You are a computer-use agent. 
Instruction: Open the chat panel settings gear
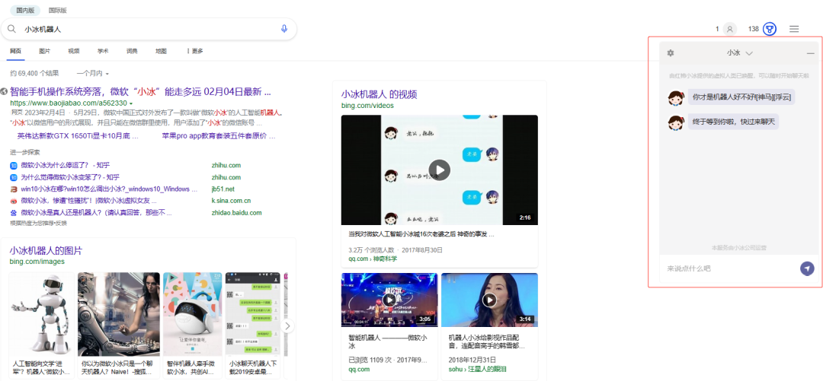point(671,53)
